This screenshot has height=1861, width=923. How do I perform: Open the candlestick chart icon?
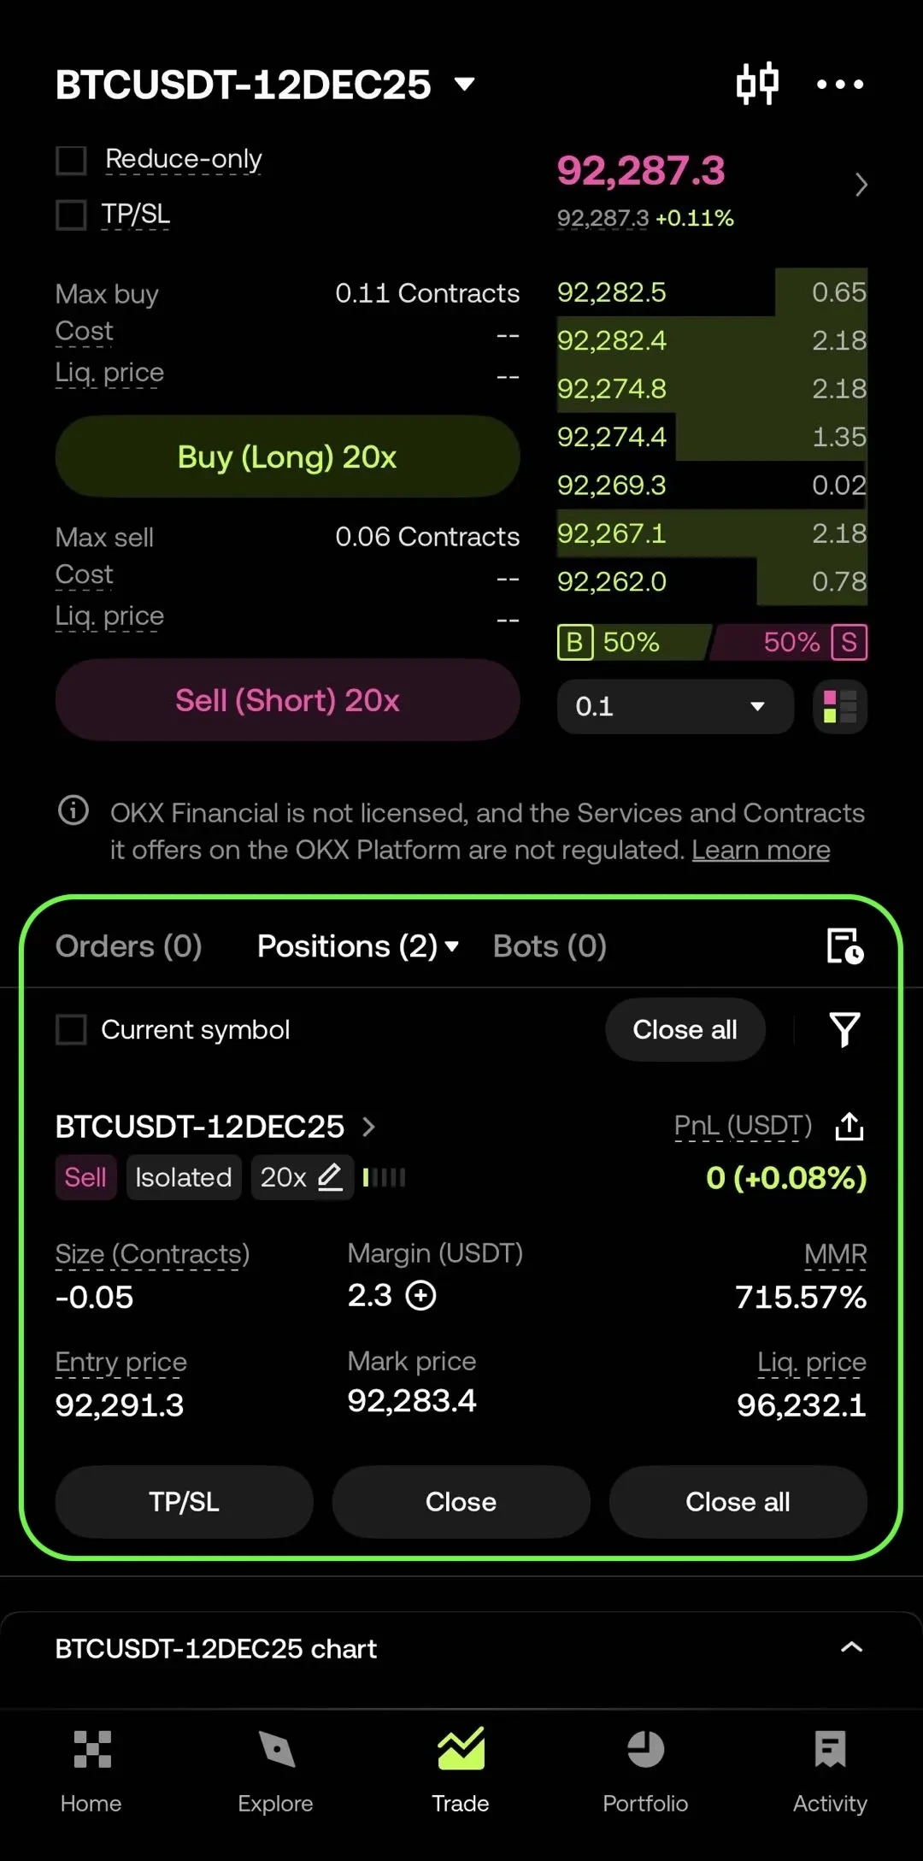pyautogui.click(x=757, y=84)
